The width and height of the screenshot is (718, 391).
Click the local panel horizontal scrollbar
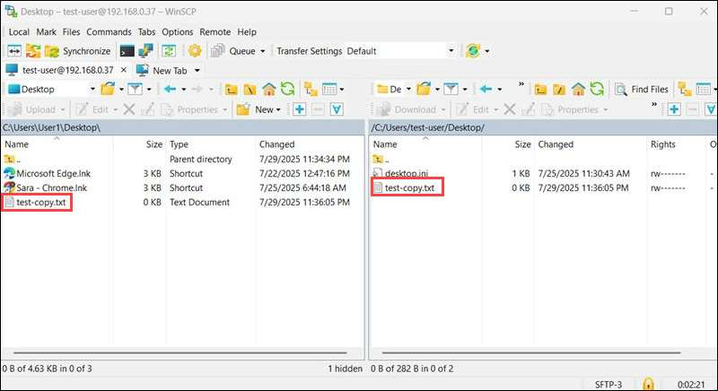(180, 352)
